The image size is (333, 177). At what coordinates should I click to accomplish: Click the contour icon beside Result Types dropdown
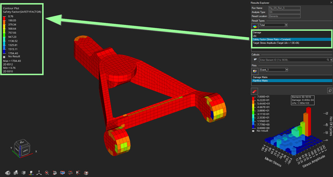[254, 25]
